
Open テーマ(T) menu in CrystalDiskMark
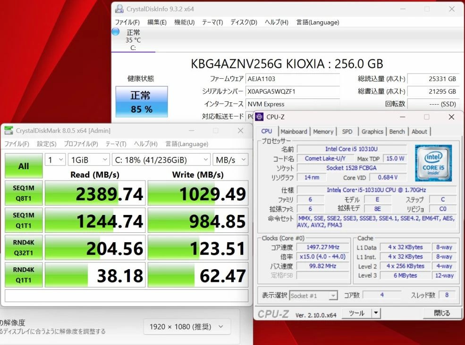116,144
